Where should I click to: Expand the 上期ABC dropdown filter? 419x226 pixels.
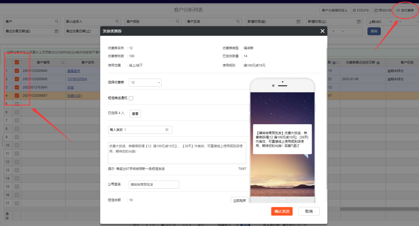pyautogui.click(x=400, y=21)
